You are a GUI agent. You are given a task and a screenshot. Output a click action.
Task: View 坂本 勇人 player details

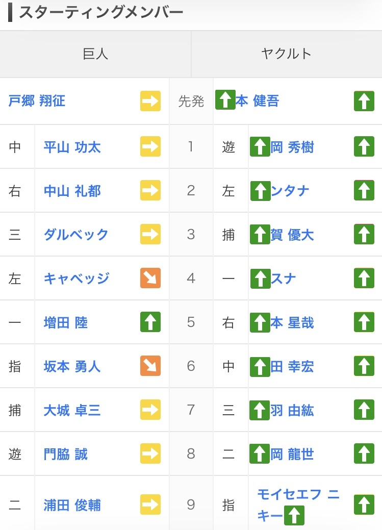coord(72,366)
